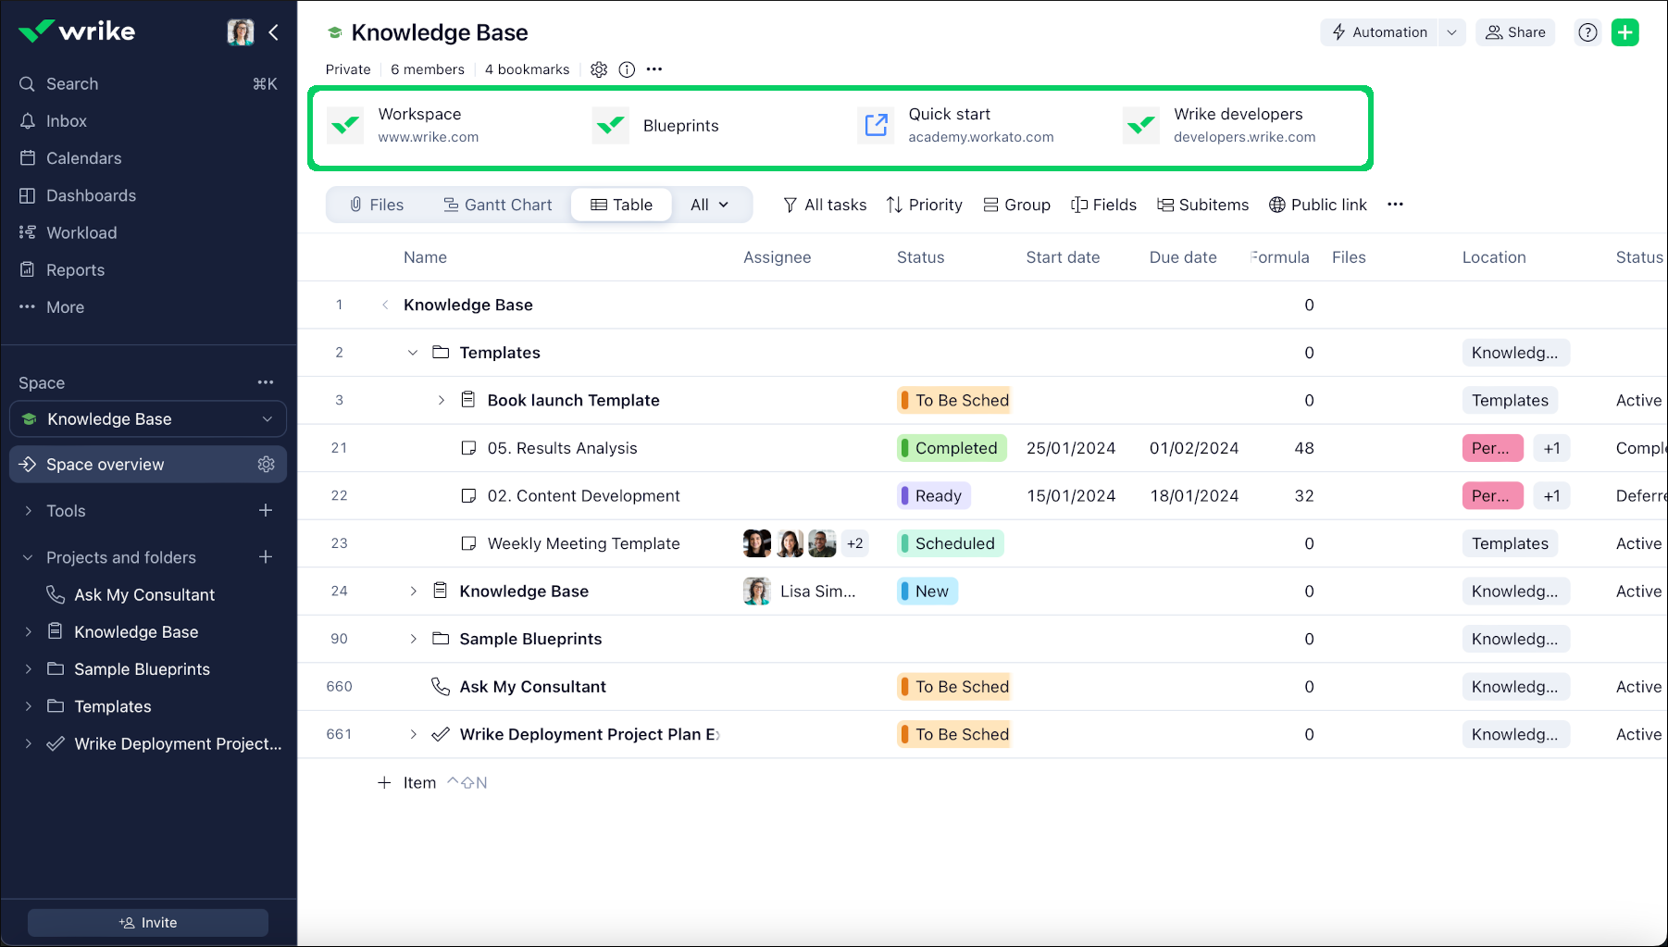Open the Inbox

66,120
